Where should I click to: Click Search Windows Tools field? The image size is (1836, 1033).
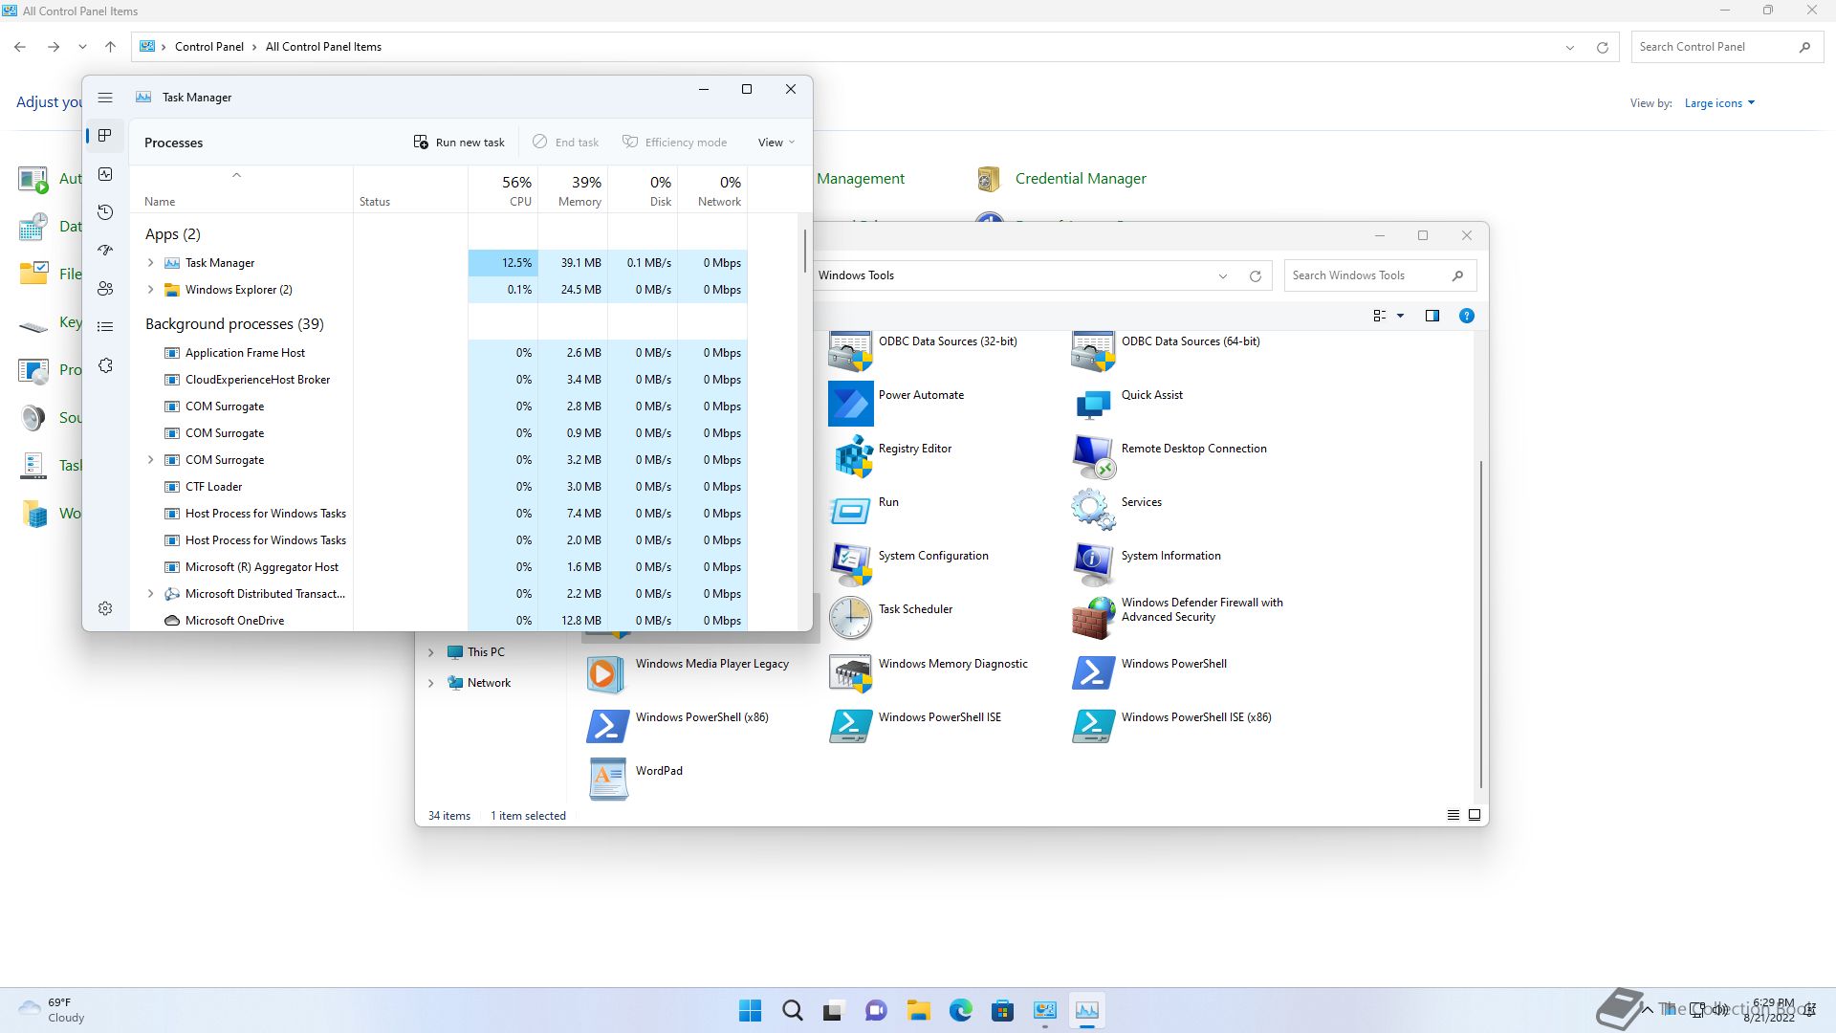pyautogui.click(x=1380, y=275)
